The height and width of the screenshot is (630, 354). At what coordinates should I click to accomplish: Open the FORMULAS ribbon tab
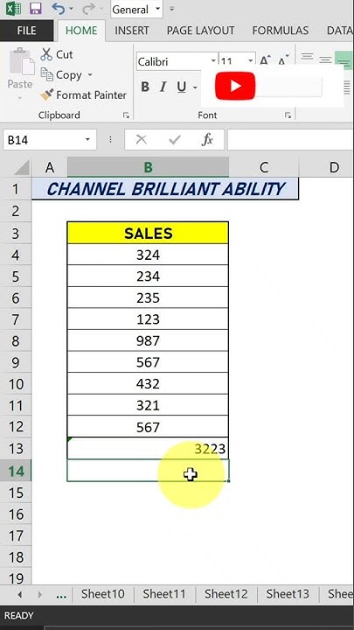[x=281, y=31]
